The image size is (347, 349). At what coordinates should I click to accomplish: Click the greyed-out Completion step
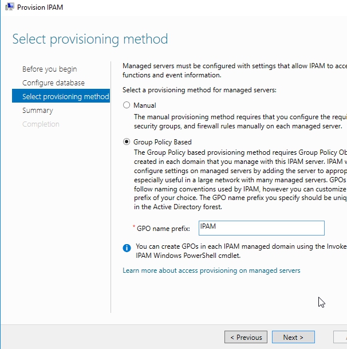[41, 124]
